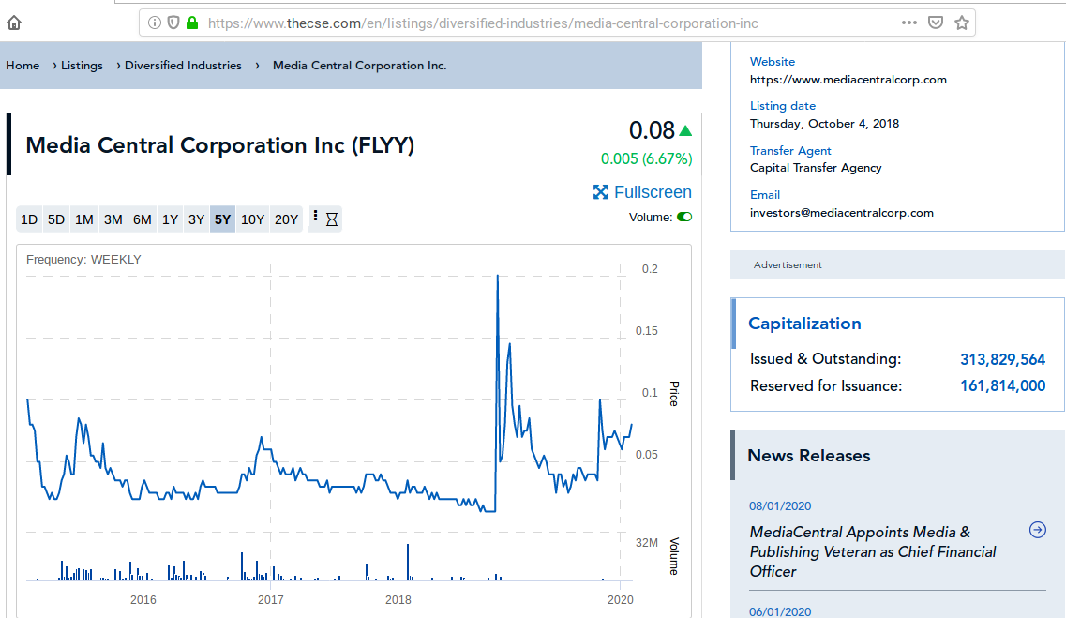Click the Advertisement label
This screenshot has width=1066, height=618.
[x=788, y=265]
